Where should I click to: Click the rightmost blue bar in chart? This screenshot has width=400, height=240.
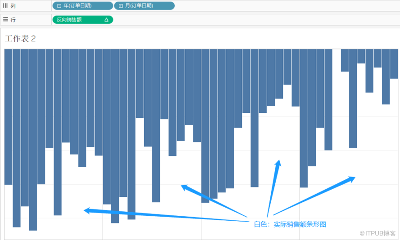394,63
